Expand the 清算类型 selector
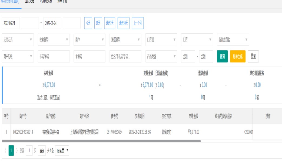The height and width of the screenshot is (164, 282). point(125,40)
